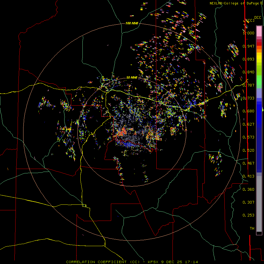Click the TH label near the scale bottom

pyautogui.click(x=252, y=228)
